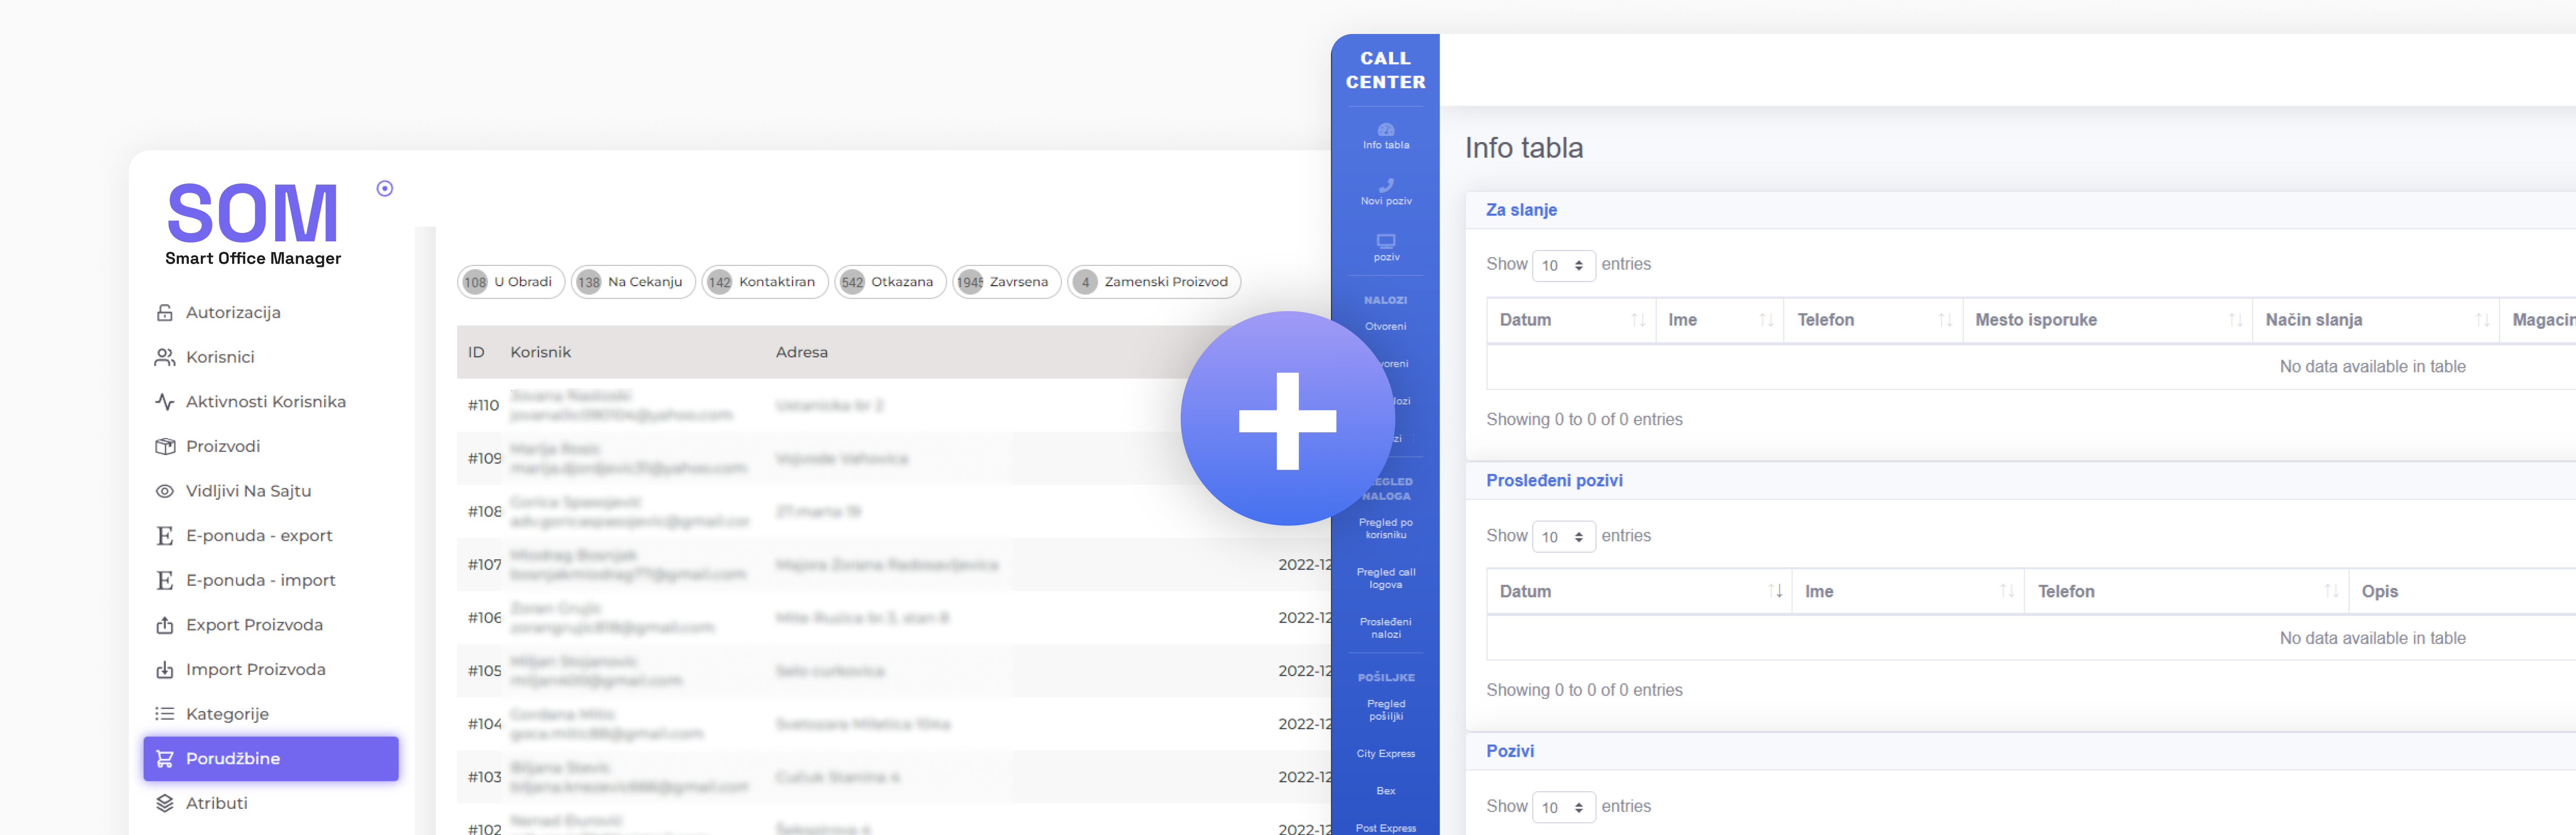The width and height of the screenshot is (2576, 835).
Task: Open Bex shipments link
Action: [x=1385, y=791]
